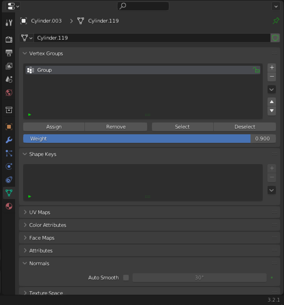Add a new shape key

[x=272, y=168]
